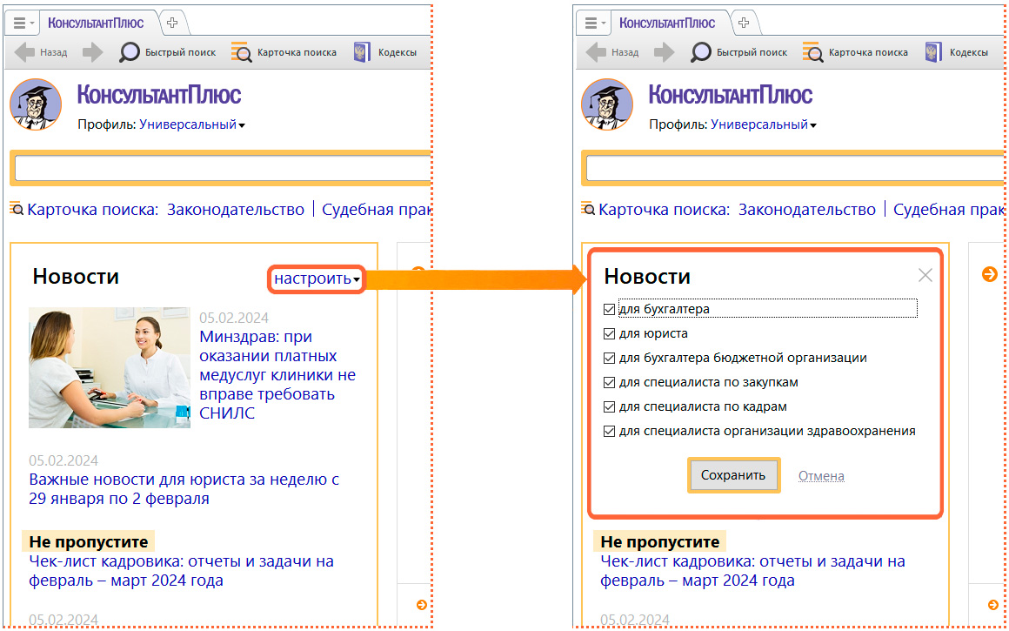The image size is (1009, 631).
Task: Click Не пропустите label in left window
Action: point(89,541)
